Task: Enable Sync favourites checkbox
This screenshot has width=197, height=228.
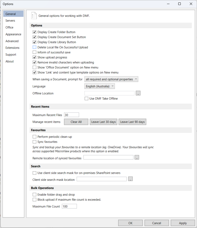Action: (x=34, y=142)
